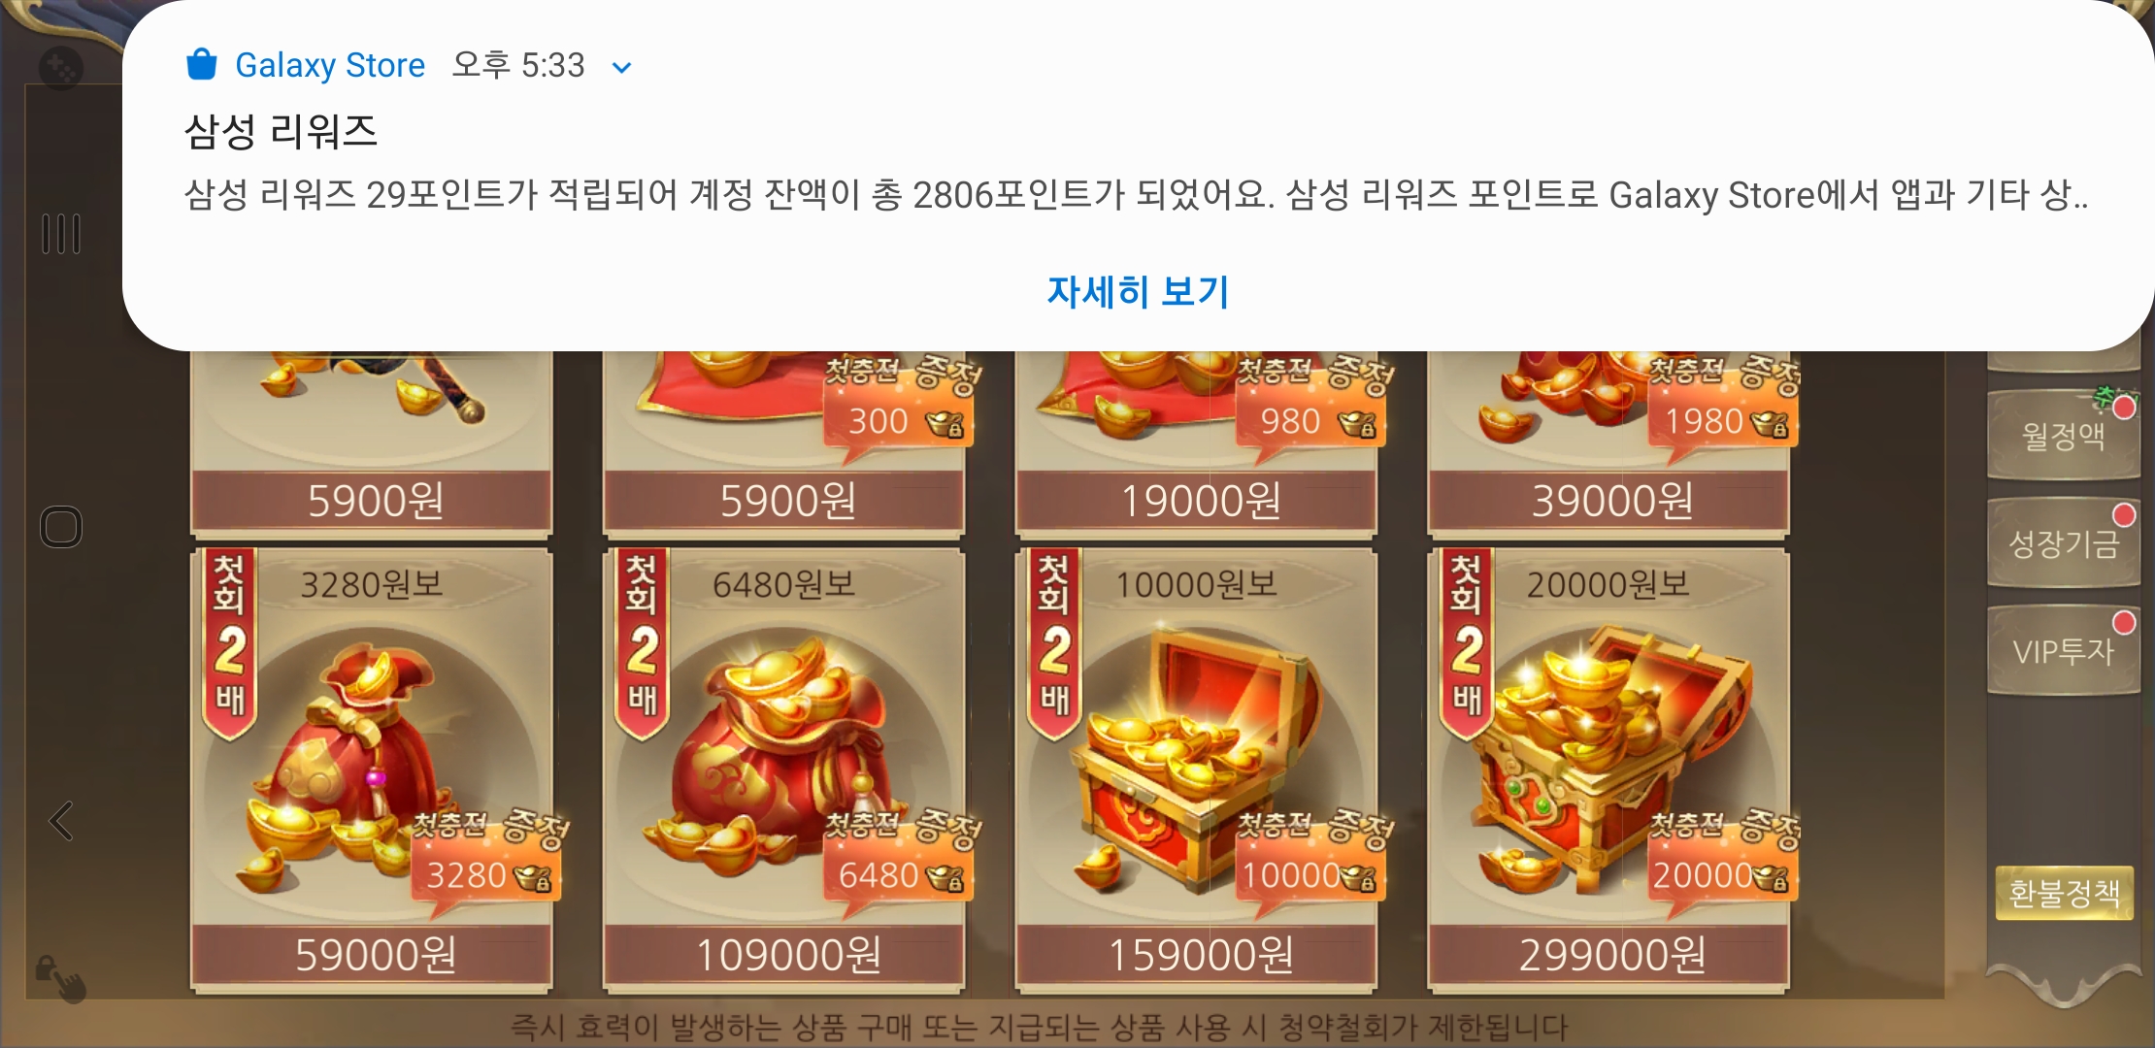Tap the Galaxy Store bag icon

coord(201,64)
